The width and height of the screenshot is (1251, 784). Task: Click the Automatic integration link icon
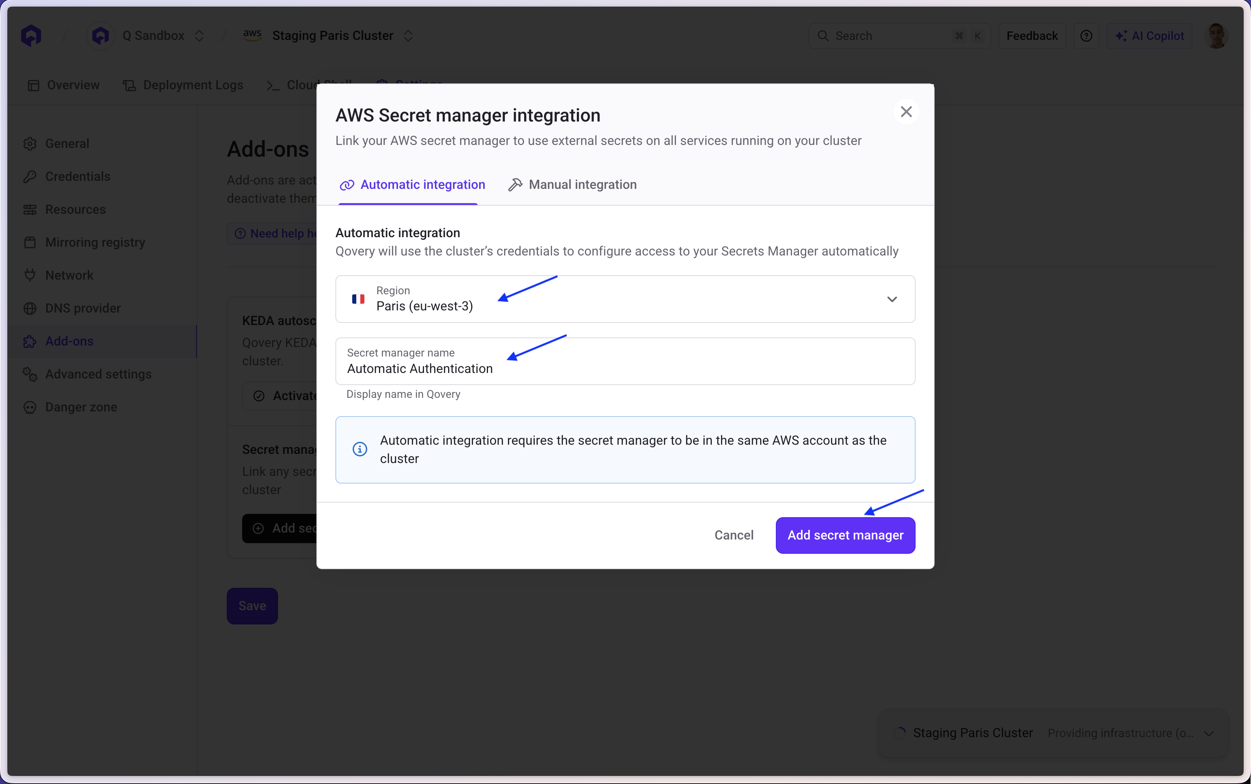(347, 185)
